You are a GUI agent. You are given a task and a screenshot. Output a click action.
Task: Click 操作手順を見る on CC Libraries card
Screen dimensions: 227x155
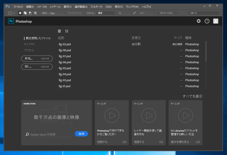(x=180, y=142)
